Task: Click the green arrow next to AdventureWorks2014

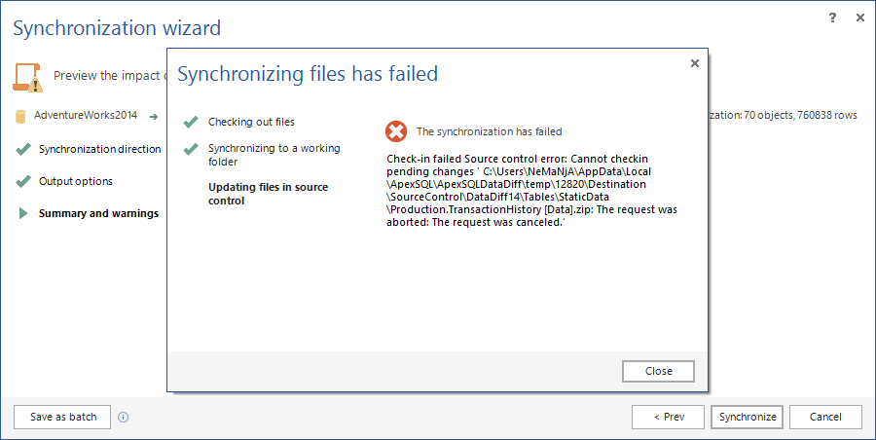Action: [154, 116]
